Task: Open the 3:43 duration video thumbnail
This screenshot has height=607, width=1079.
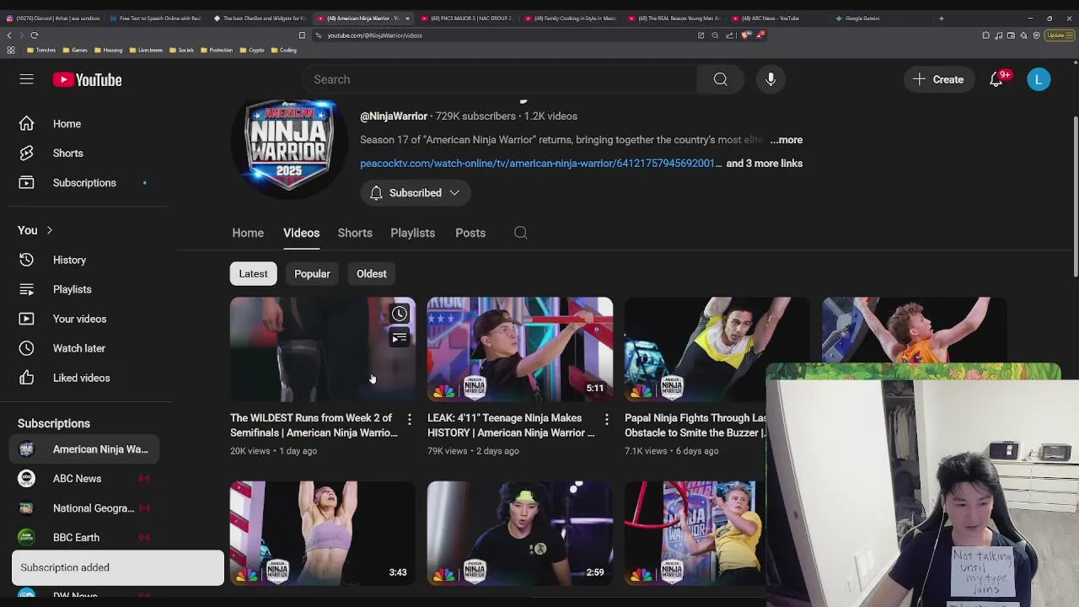Action: coord(323,533)
